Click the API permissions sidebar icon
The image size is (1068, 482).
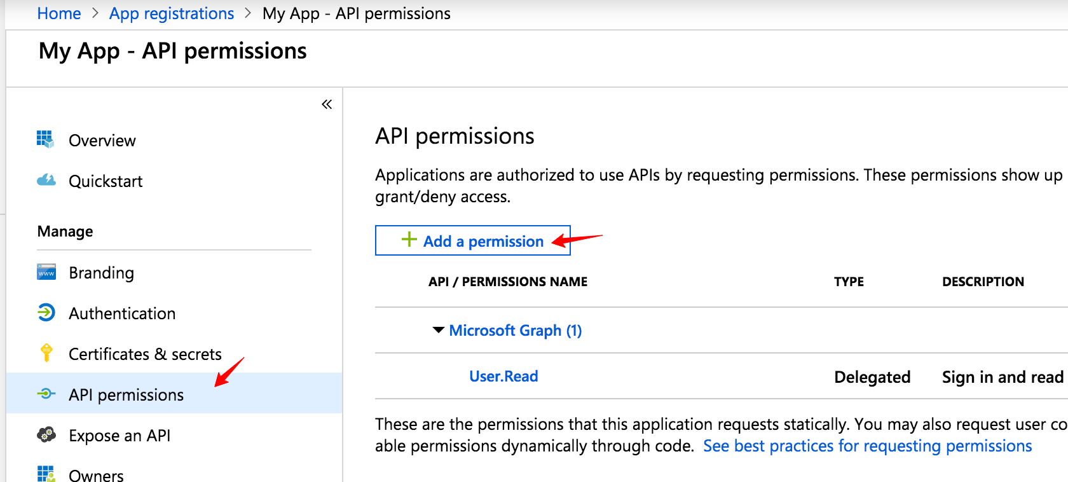pos(46,394)
